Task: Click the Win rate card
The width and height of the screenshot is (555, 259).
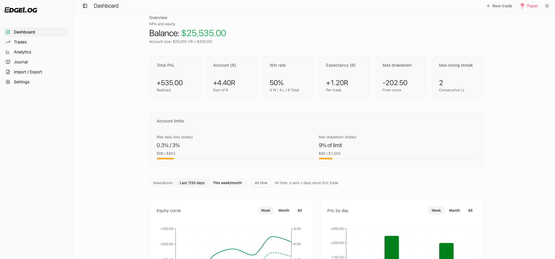Action: click(288, 78)
